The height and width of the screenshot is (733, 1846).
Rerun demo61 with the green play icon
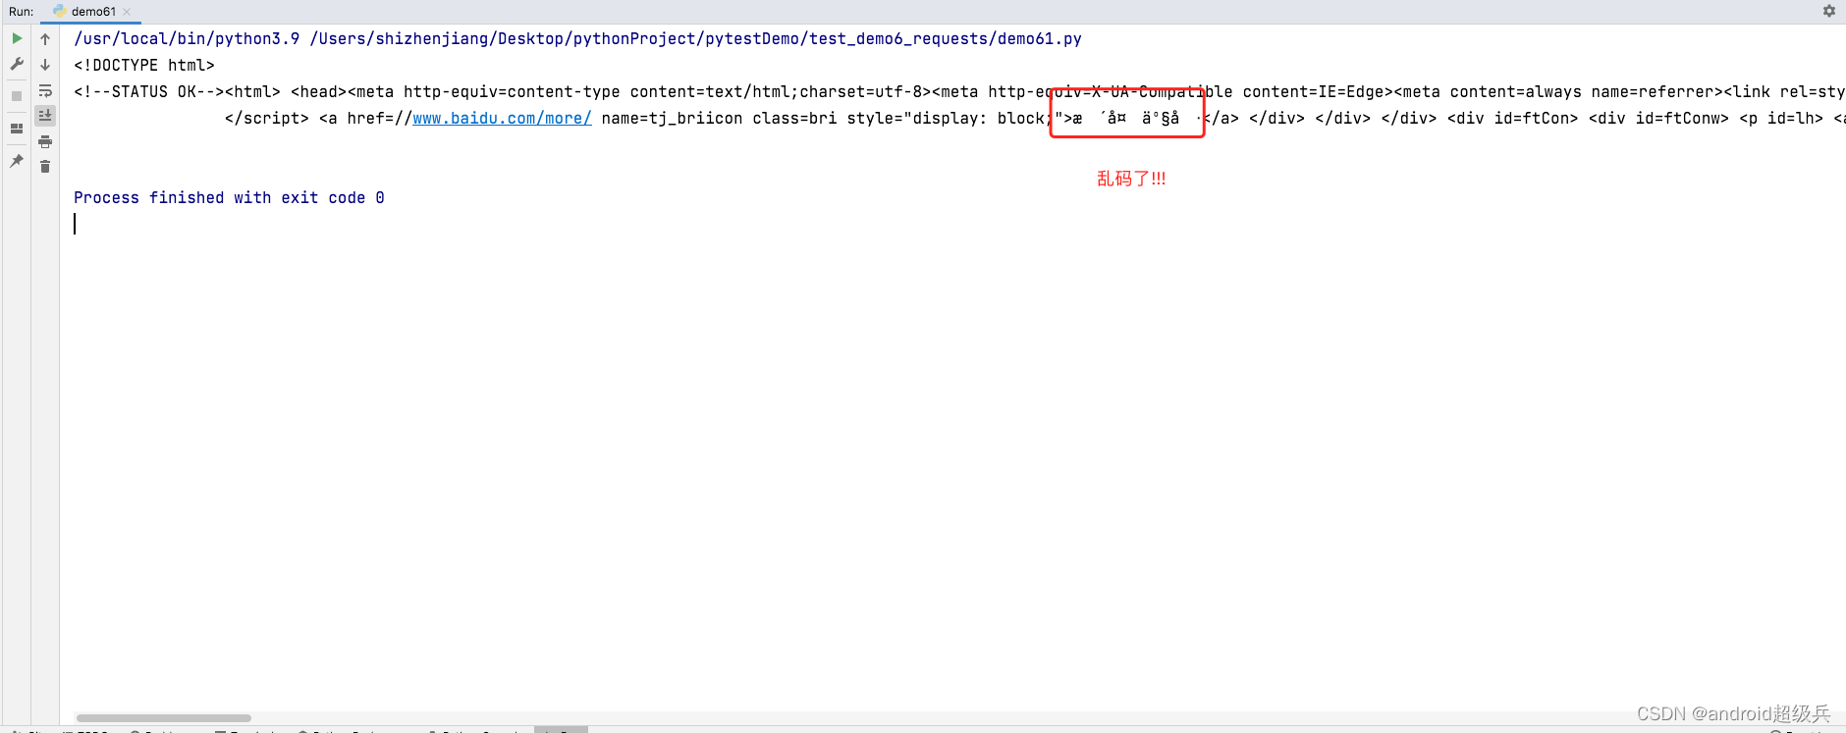point(17,38)
